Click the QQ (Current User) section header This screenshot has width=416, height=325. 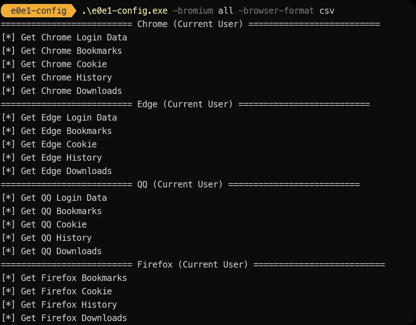pos(180,185)
